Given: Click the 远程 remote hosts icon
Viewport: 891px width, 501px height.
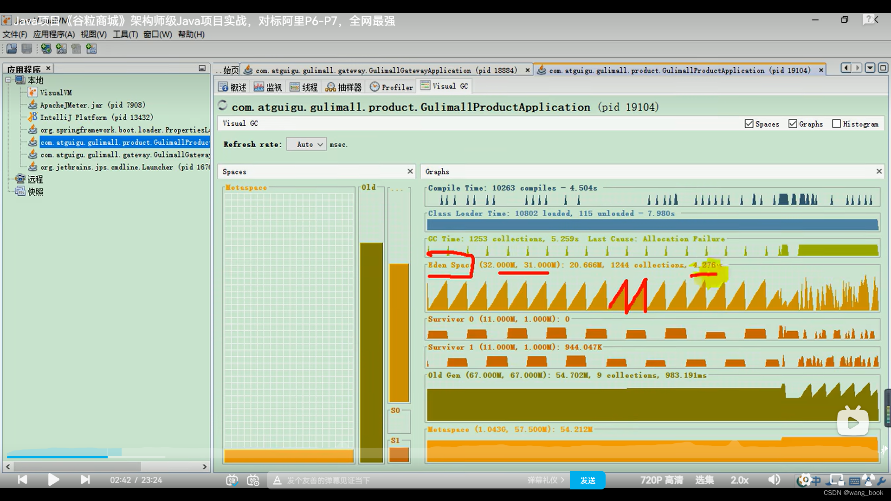Looking at the screenshot, I should click(x=20, y=179).
